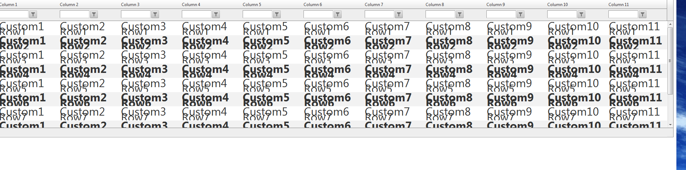Screen dimensions: 686x170
Task: Sort by the Column 6 header
Action: [x=313, y=5]
